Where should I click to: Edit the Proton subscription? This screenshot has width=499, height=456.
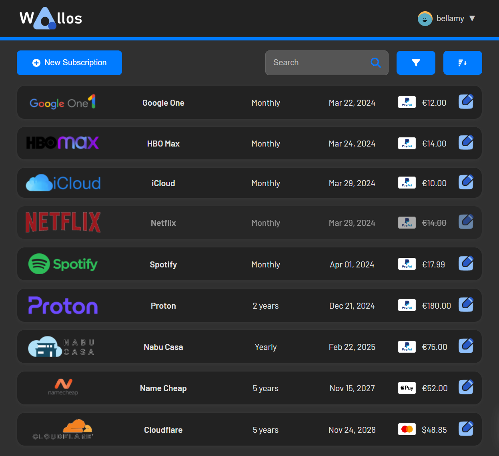[466, 304]
